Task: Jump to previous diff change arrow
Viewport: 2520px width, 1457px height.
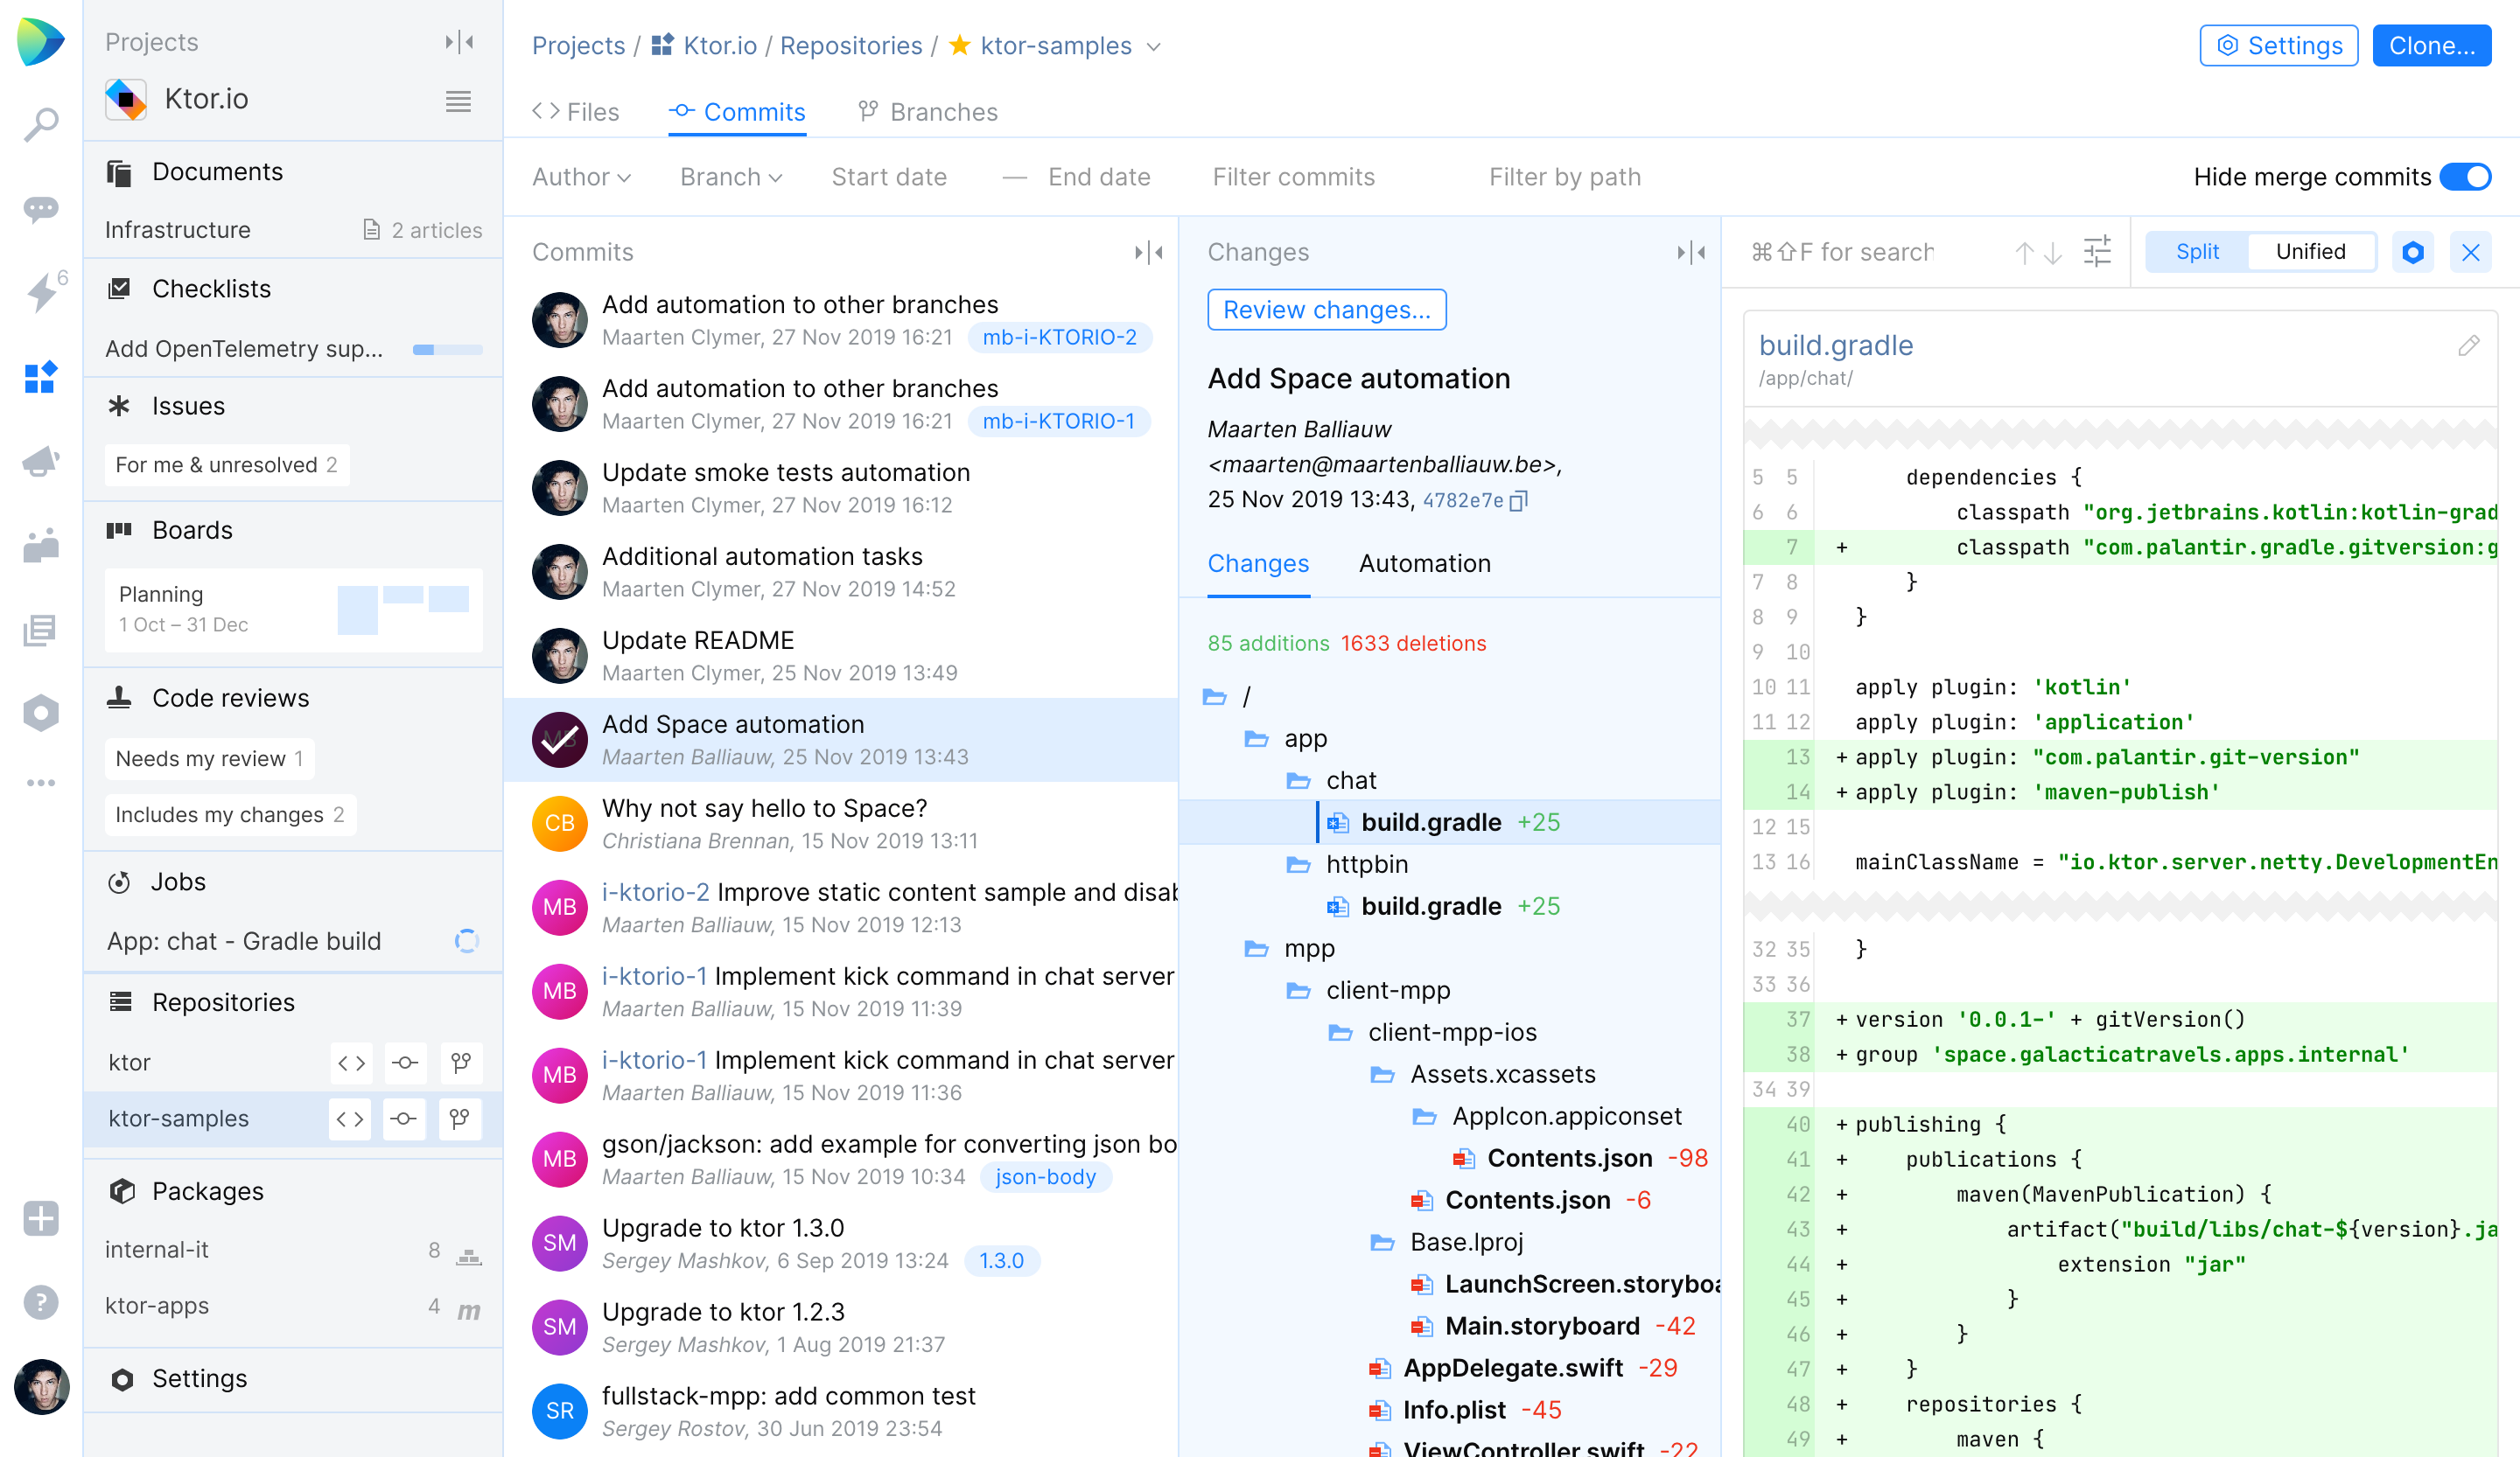Action: (2024, 253)
